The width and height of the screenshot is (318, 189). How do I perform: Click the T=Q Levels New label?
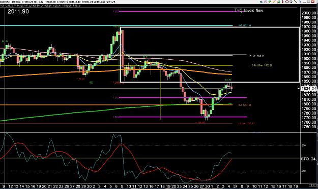pyautogui.click(x=249, y=10)
